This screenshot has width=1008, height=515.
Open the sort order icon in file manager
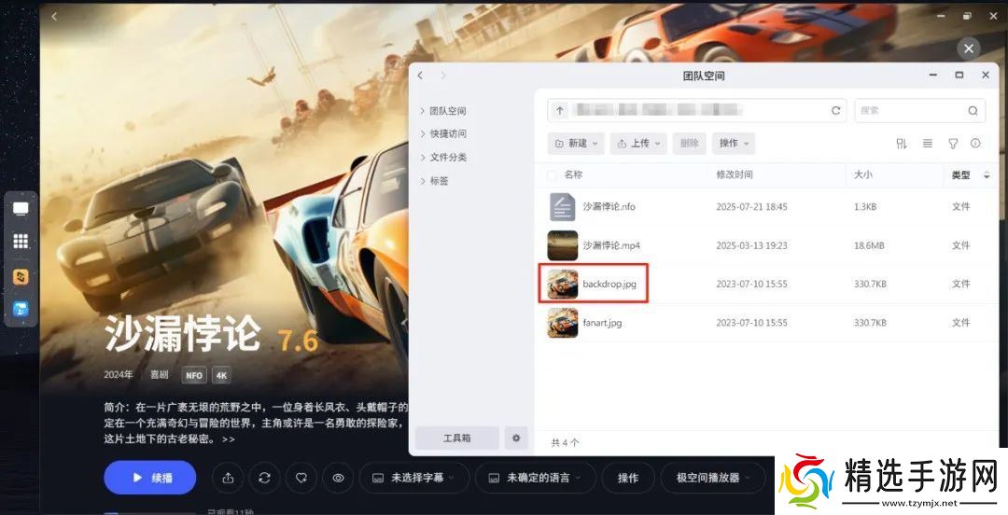coord(902,144)
